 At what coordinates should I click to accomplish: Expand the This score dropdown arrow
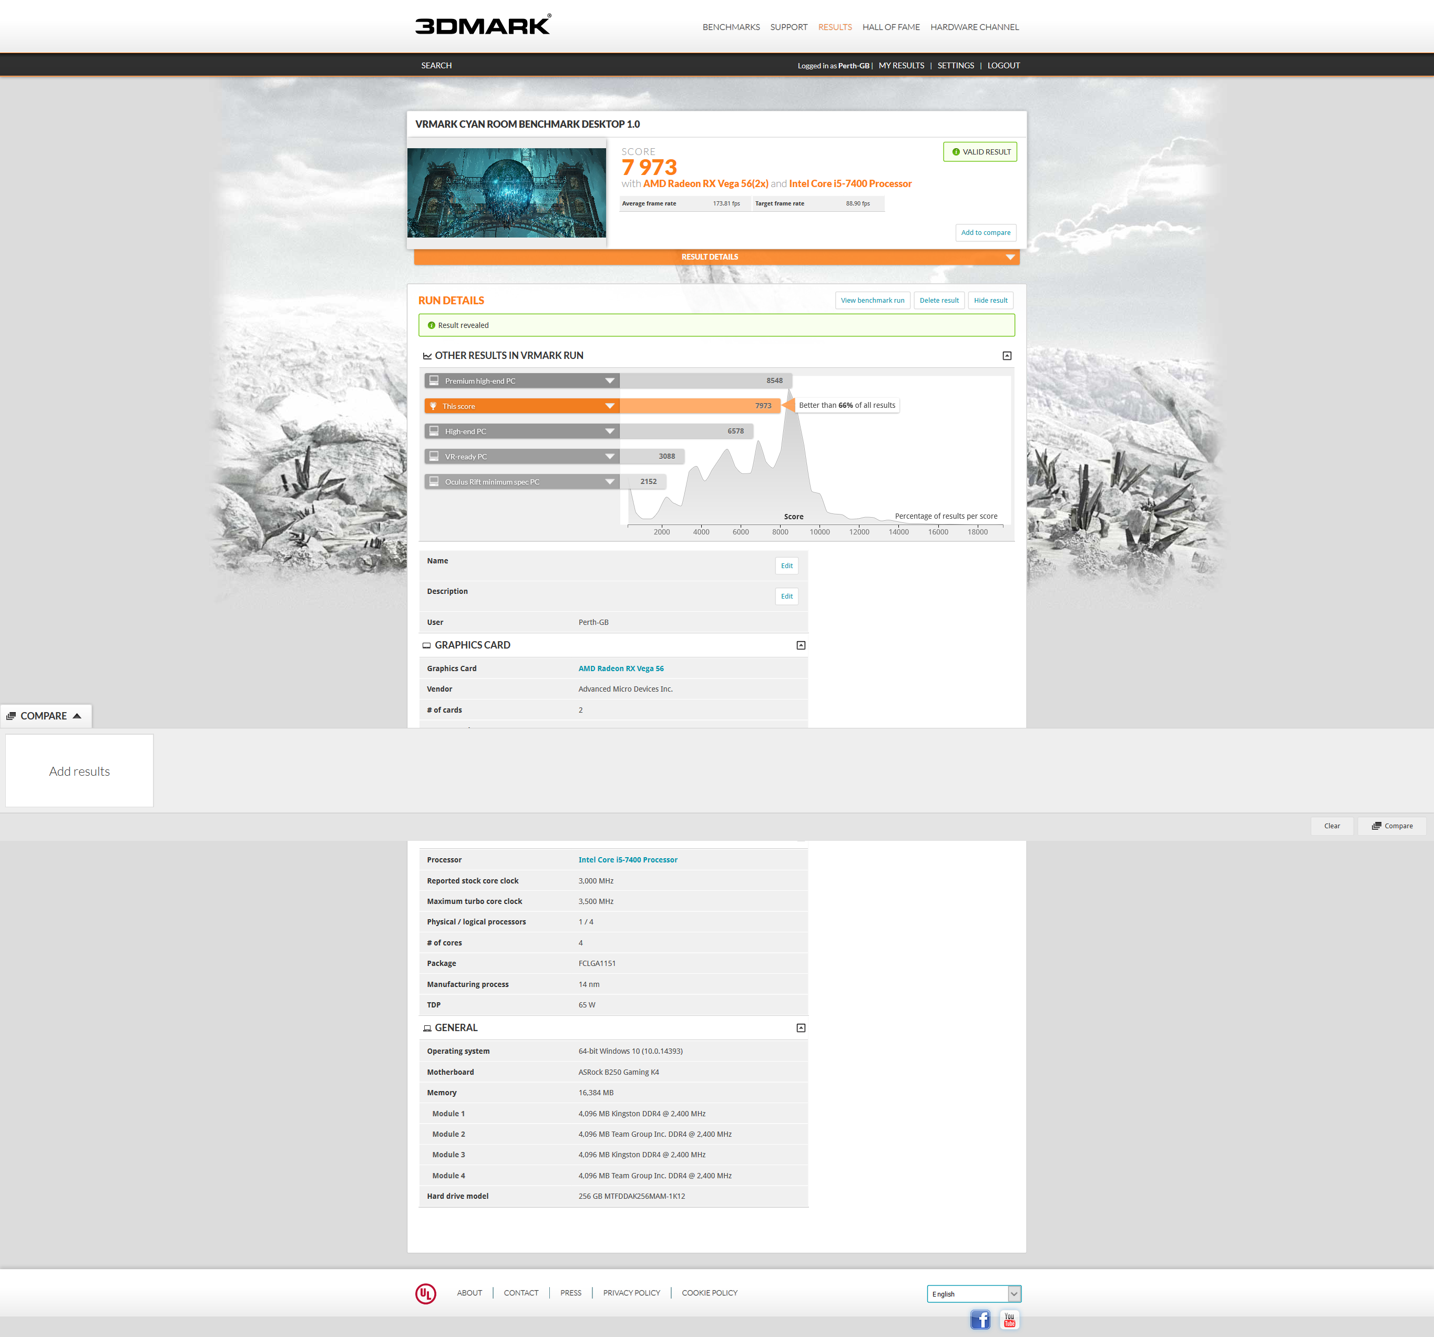click(x=610, y=406)
